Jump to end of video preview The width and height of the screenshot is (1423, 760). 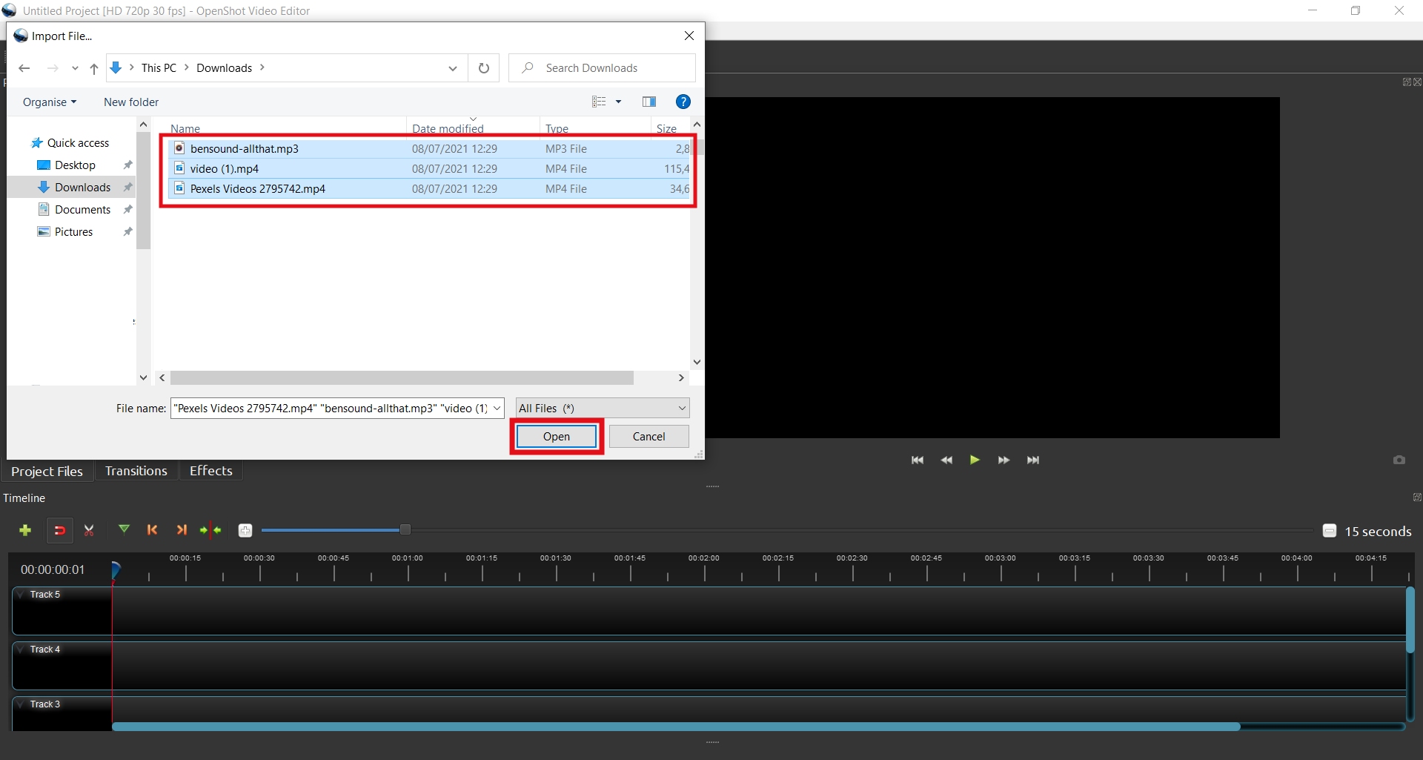pos(1033,460)
